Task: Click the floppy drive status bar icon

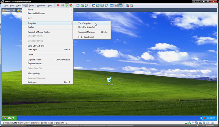Action: coord(193,123)
